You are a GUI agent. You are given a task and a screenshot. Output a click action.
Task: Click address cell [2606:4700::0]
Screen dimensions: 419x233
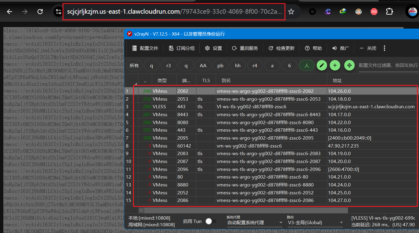[343, 169]
